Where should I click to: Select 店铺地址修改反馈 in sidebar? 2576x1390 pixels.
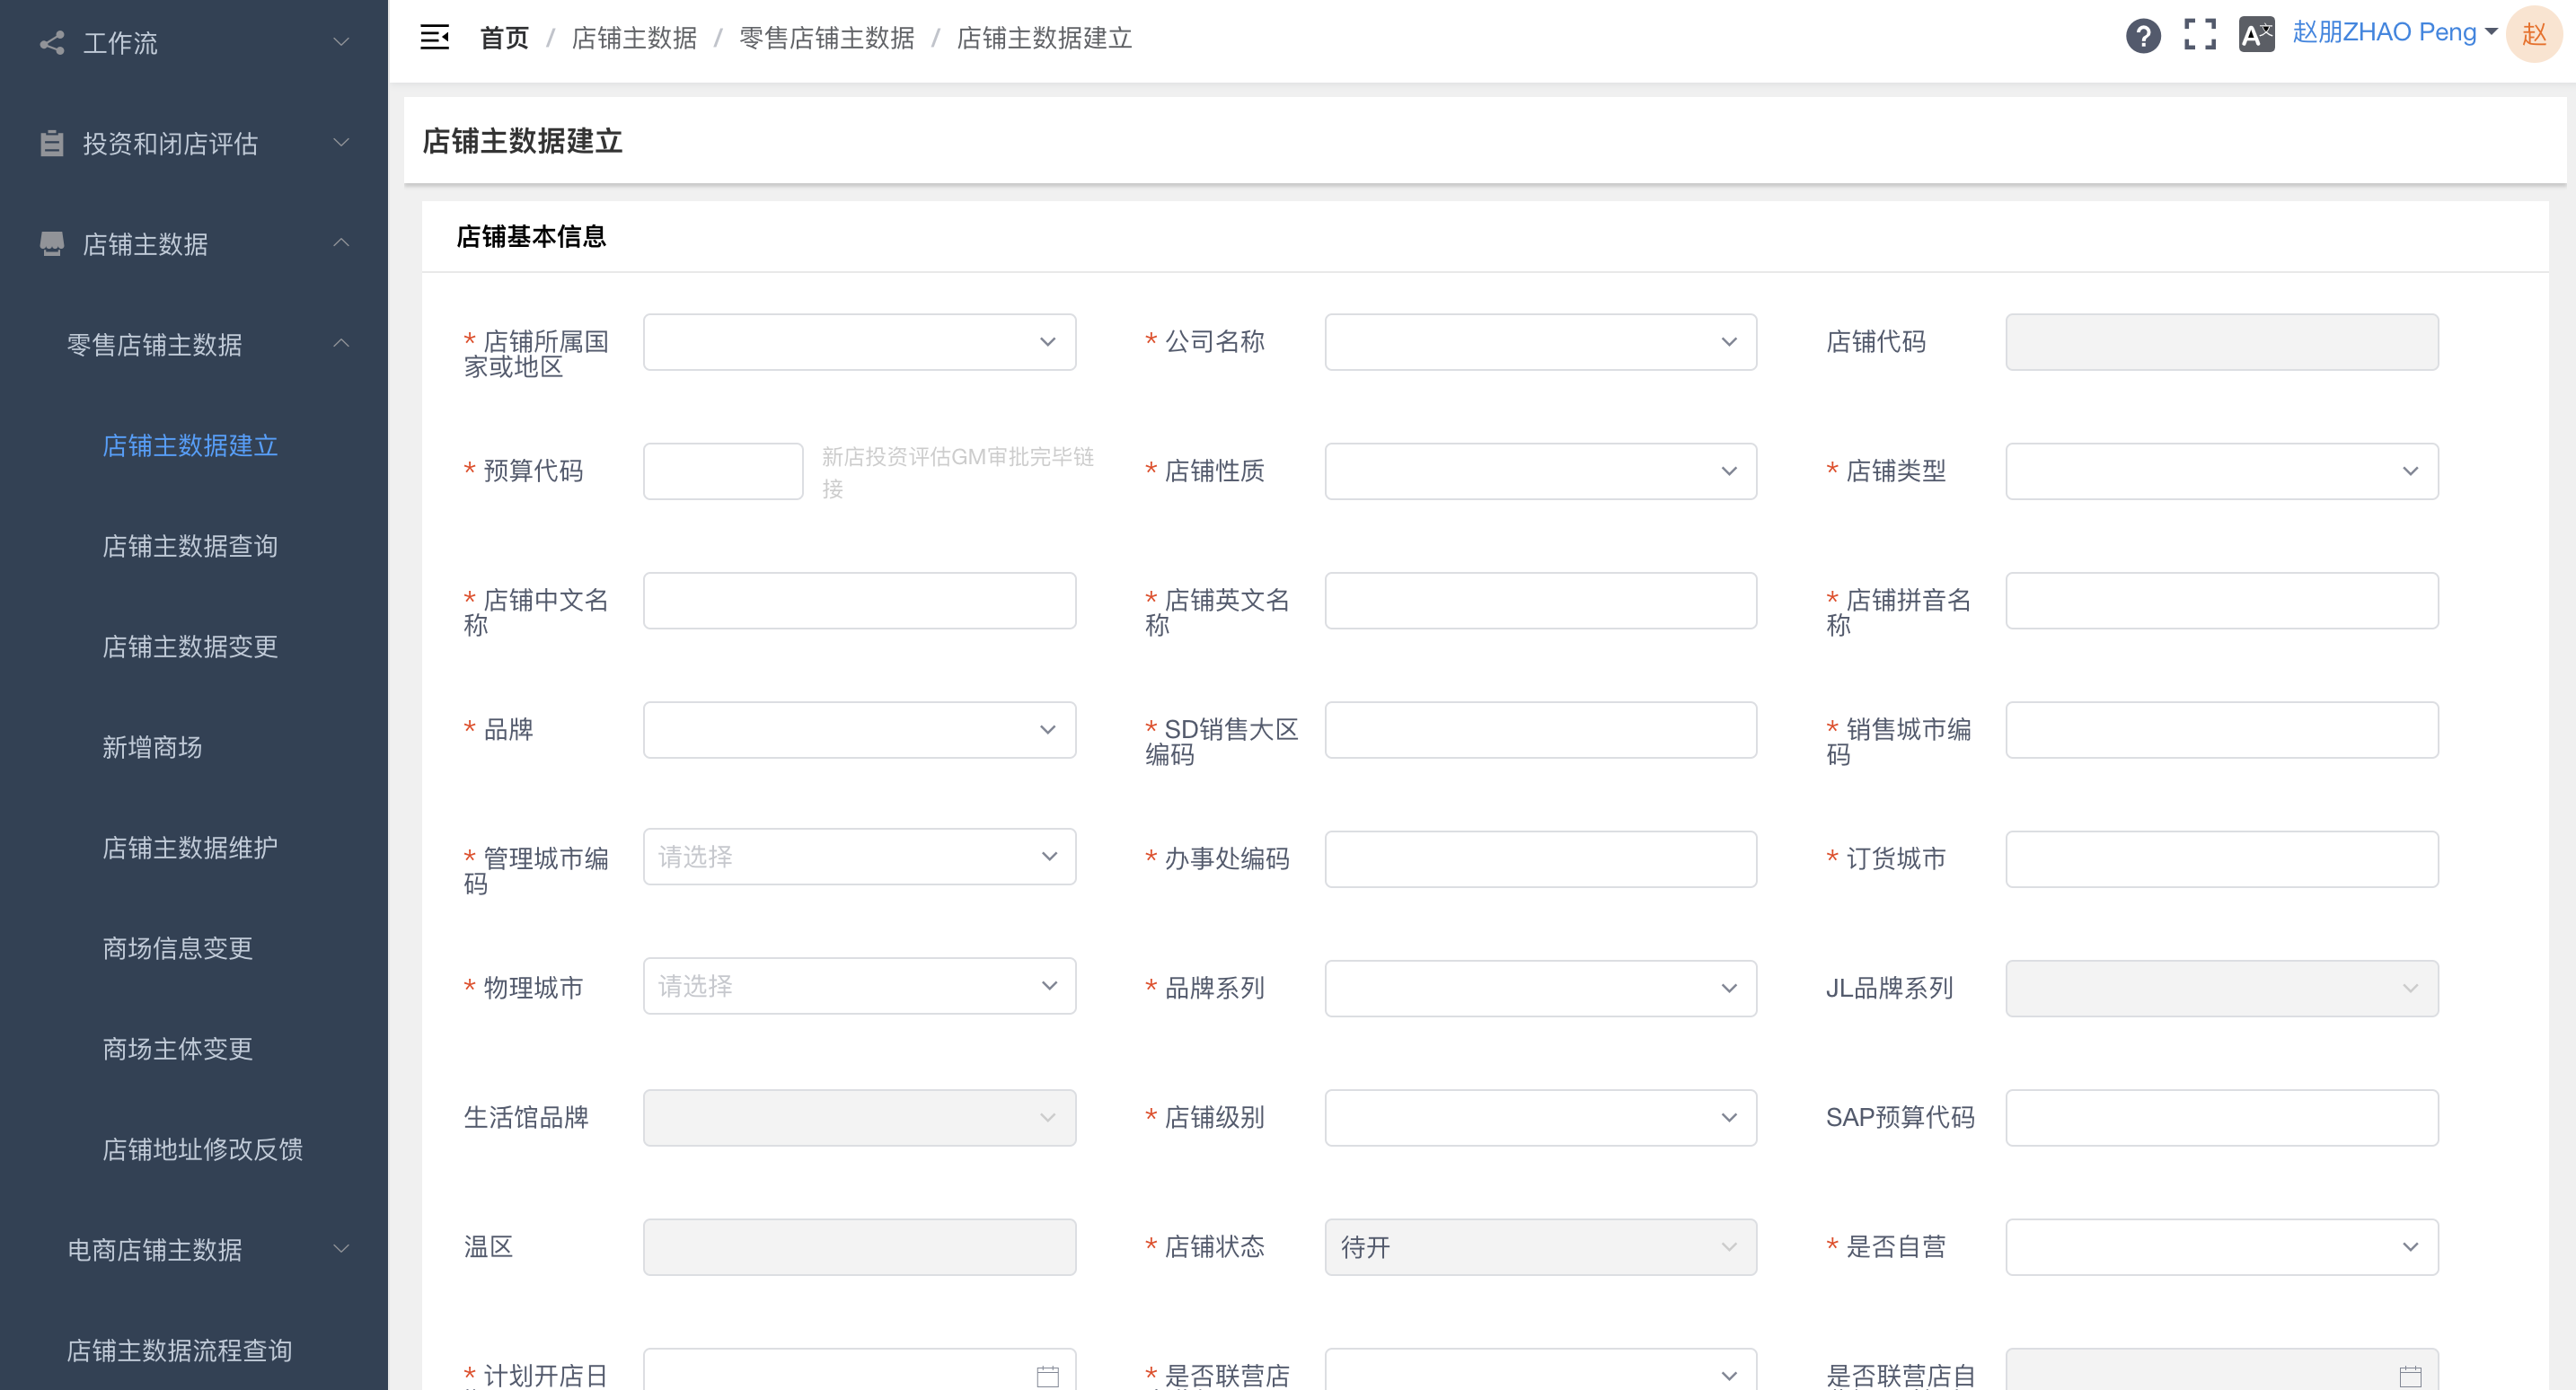tap(203, 1149)
